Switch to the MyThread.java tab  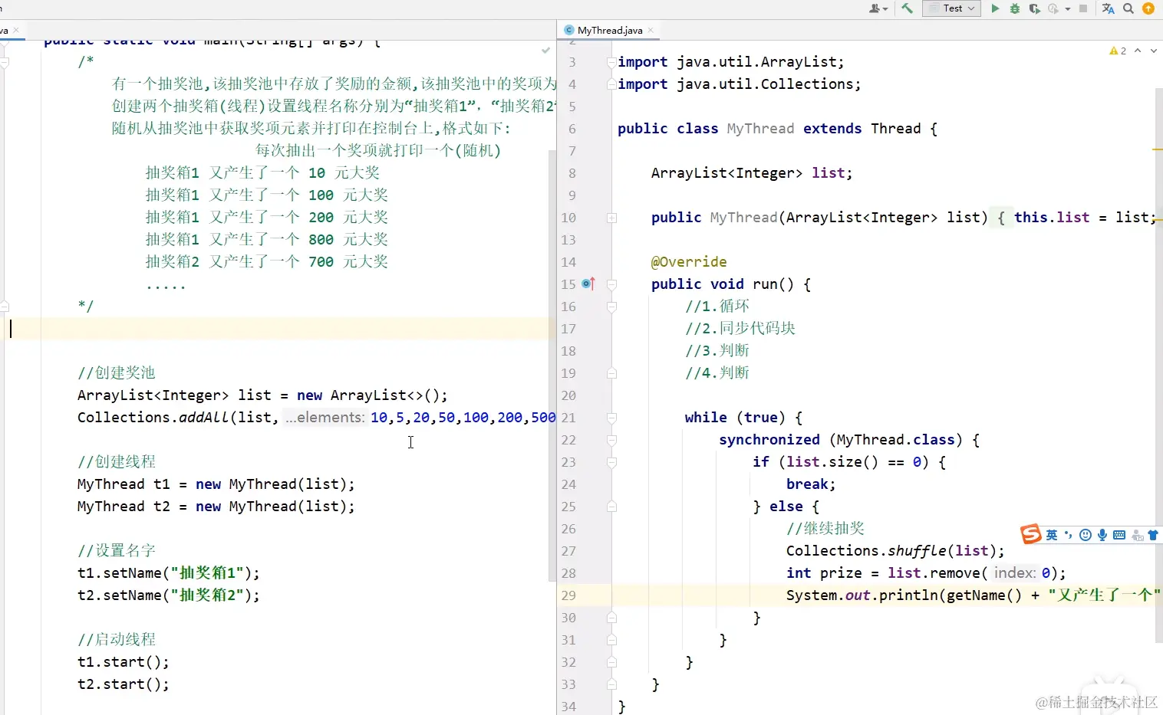610,31
